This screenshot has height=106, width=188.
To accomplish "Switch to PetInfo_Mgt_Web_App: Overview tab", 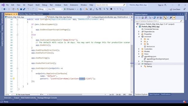I will point(31,14).
